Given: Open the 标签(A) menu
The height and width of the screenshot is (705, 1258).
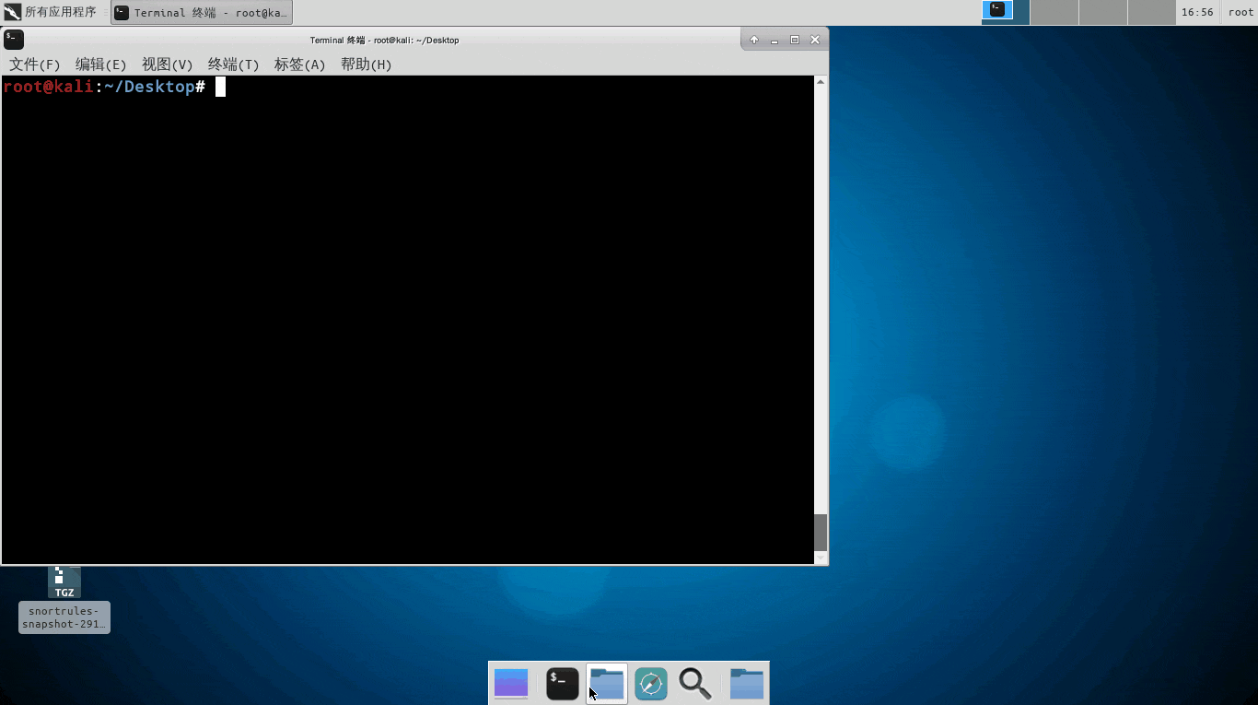Looking at the screenshot, I should coord(300,65).
